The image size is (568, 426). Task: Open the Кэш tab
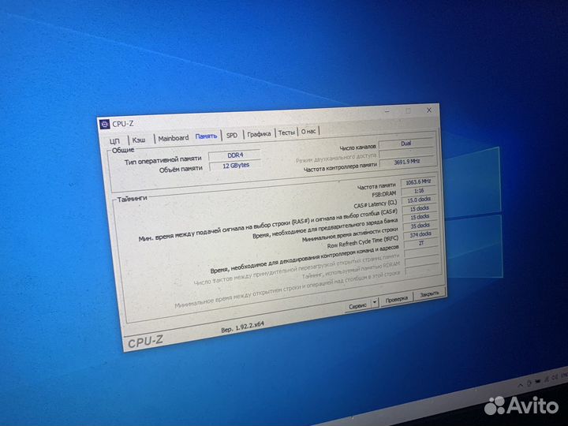tap(139, 140)
